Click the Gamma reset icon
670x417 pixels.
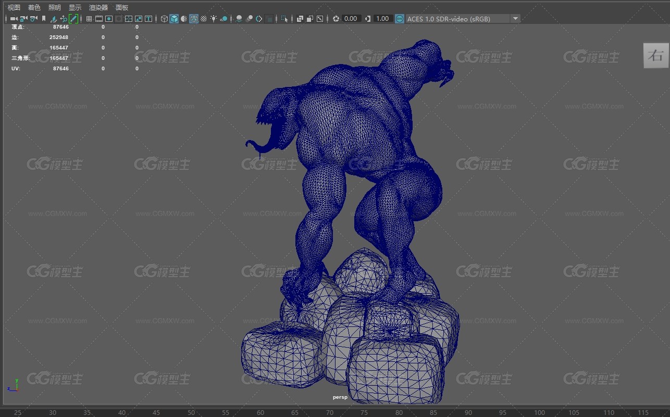click(368, 19)
